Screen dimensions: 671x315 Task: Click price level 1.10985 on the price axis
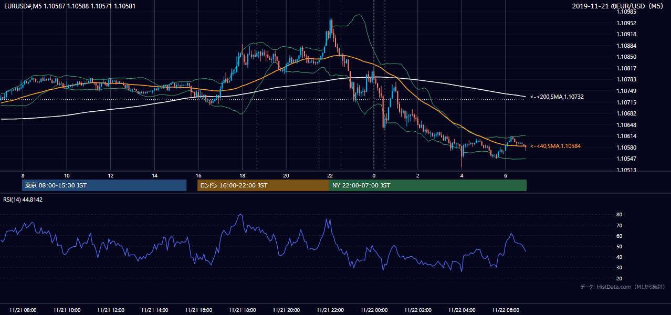626,12
